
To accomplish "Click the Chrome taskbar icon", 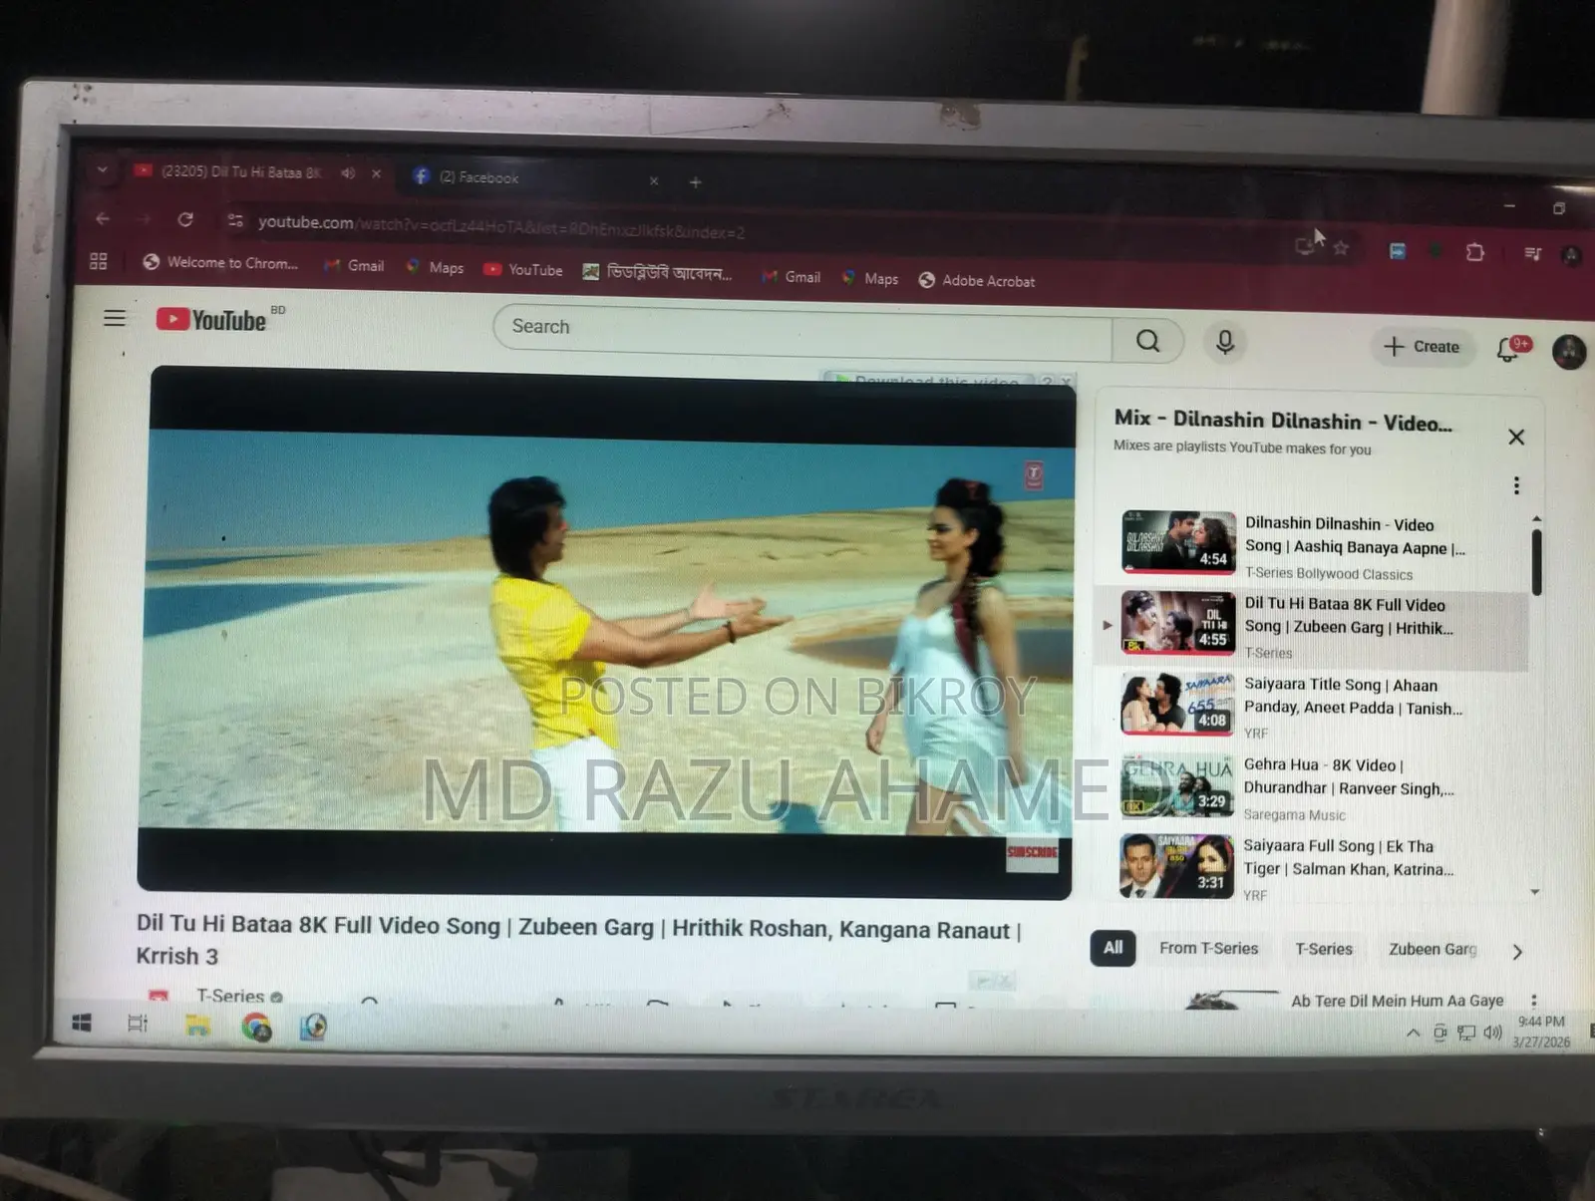I will point(256,1028).
